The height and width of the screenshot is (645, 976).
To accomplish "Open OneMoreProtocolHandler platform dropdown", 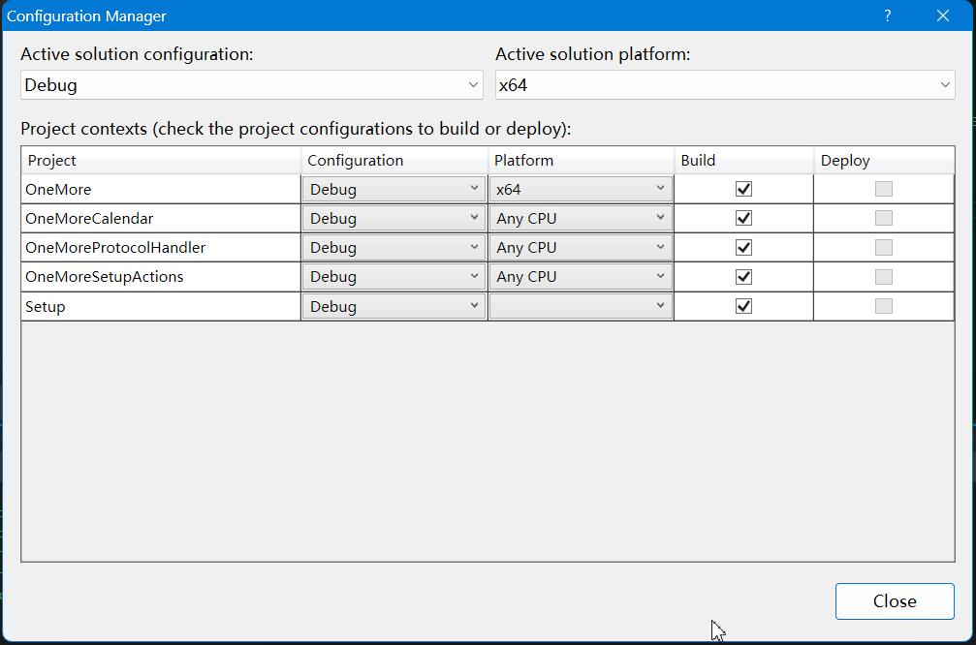I will click(581, 248).
